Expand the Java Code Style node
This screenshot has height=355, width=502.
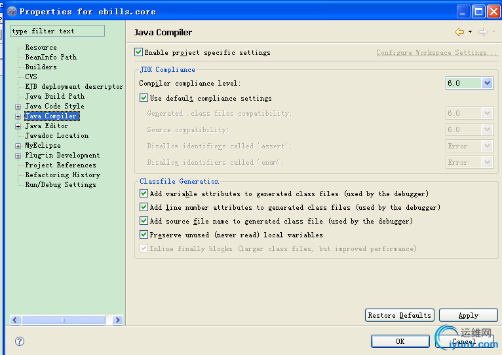pos(18,107)
